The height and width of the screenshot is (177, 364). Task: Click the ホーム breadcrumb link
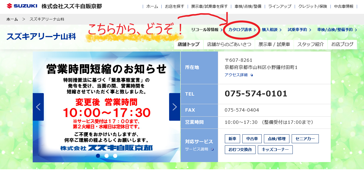coord(12,19)
